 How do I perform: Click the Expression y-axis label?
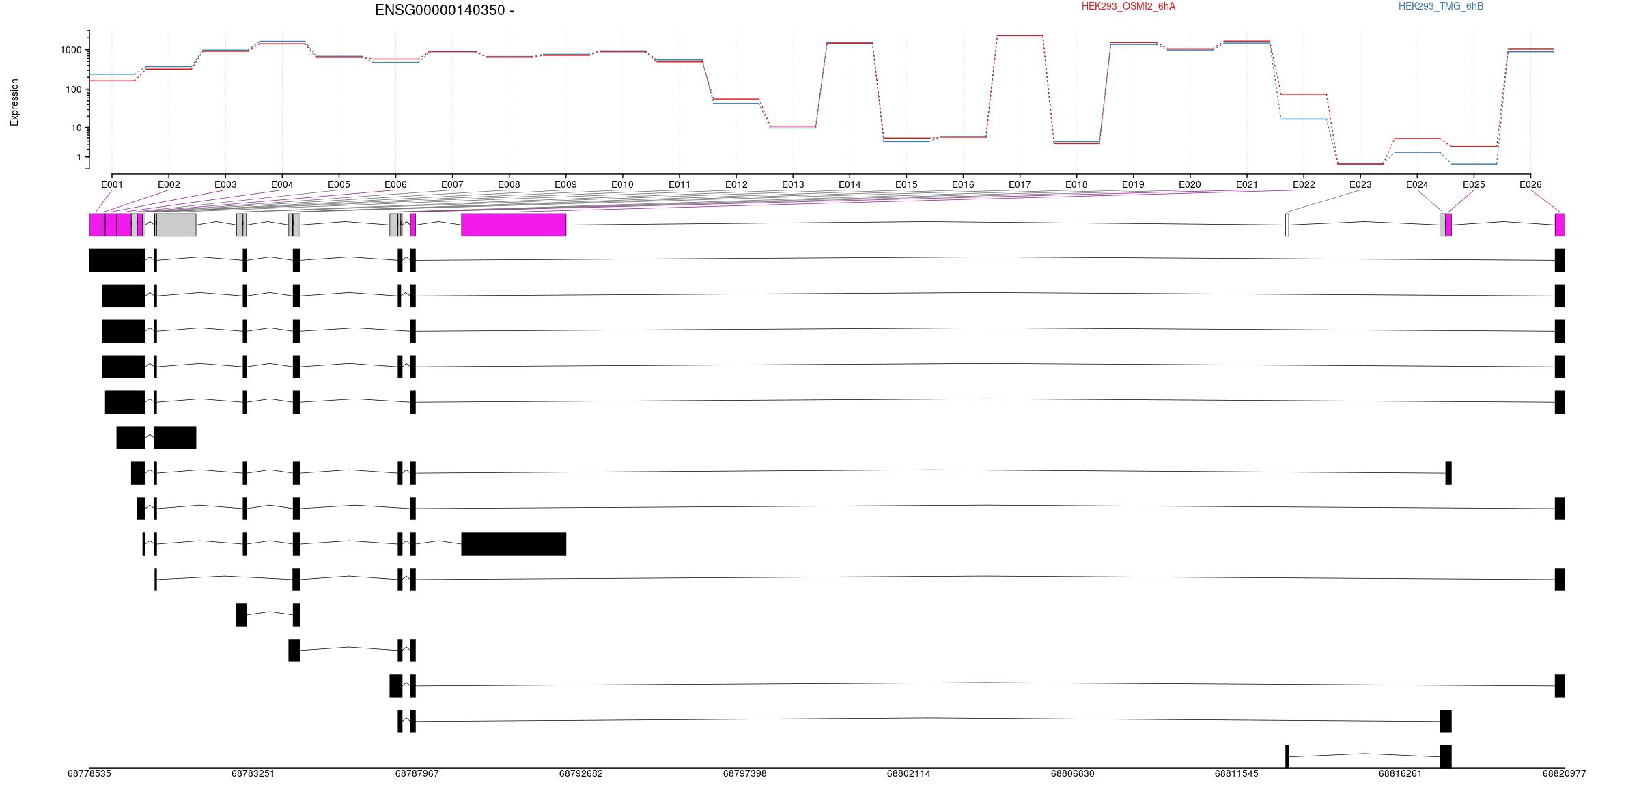tap(14, 102)
